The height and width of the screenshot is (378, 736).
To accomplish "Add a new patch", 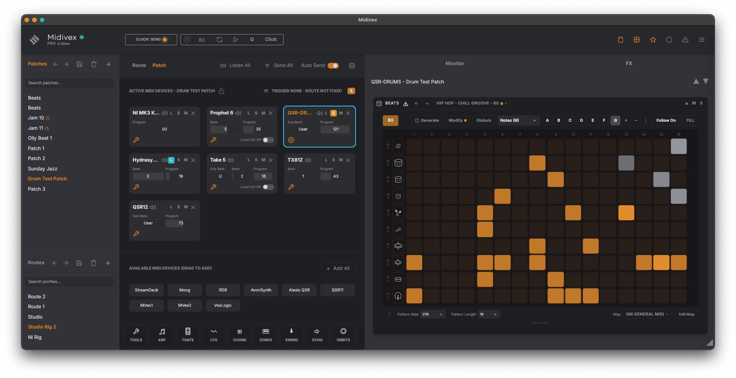I will pyautogui.click(x=109, y=64).
